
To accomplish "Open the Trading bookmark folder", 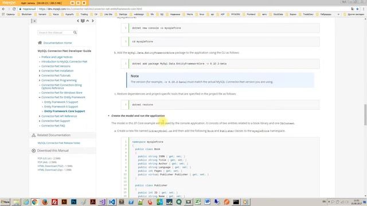I will pyautogui.click(x=82, y=14).
